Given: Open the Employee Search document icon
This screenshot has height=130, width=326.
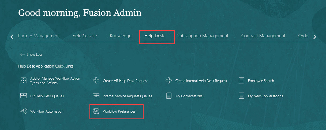Looking at the screenshot, I should pyautogui.click(x=241, y=81).
